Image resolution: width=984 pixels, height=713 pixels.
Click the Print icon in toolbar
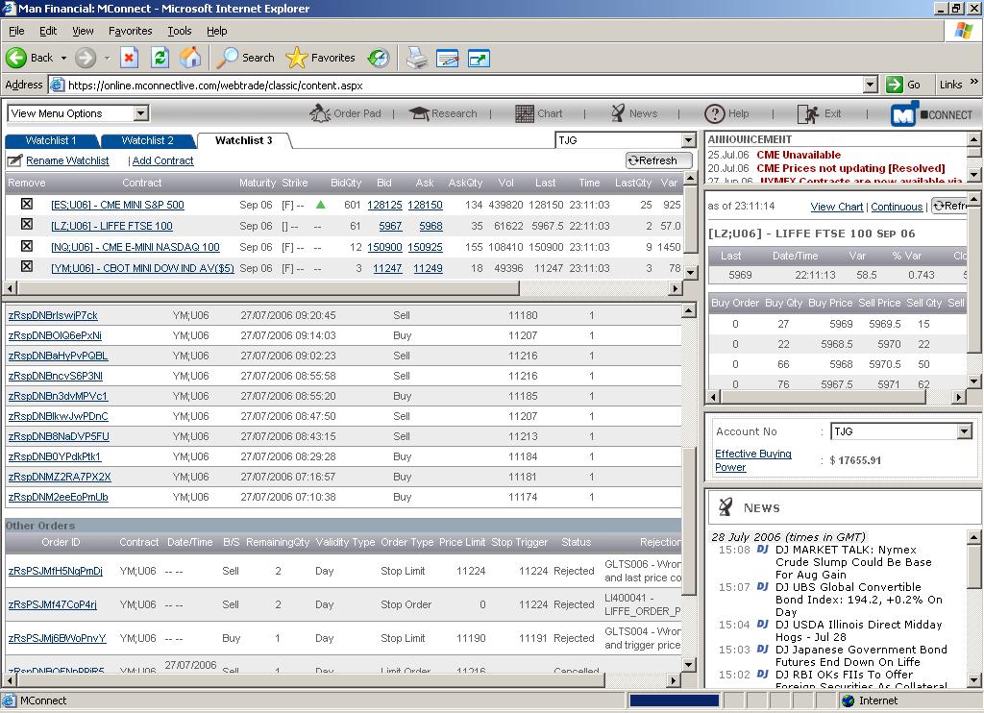pyautogui.click(x=416, y=58)
